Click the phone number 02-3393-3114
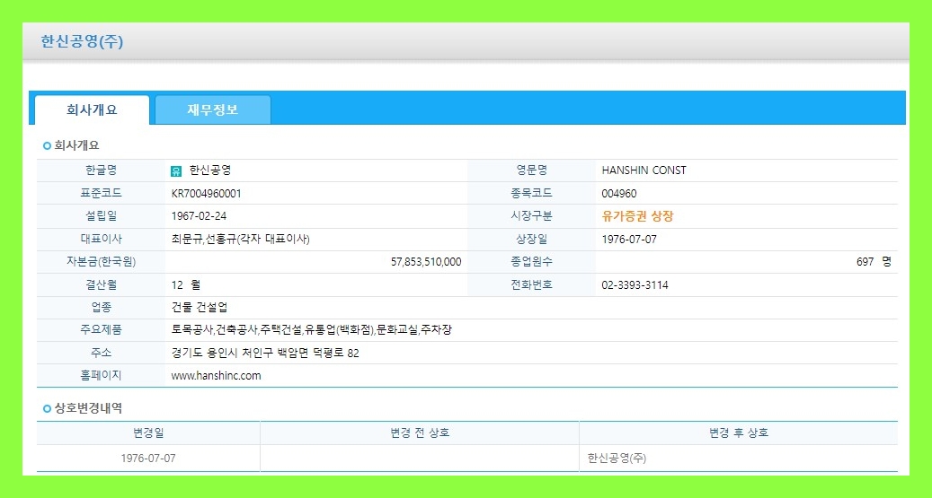 [635, 285]
